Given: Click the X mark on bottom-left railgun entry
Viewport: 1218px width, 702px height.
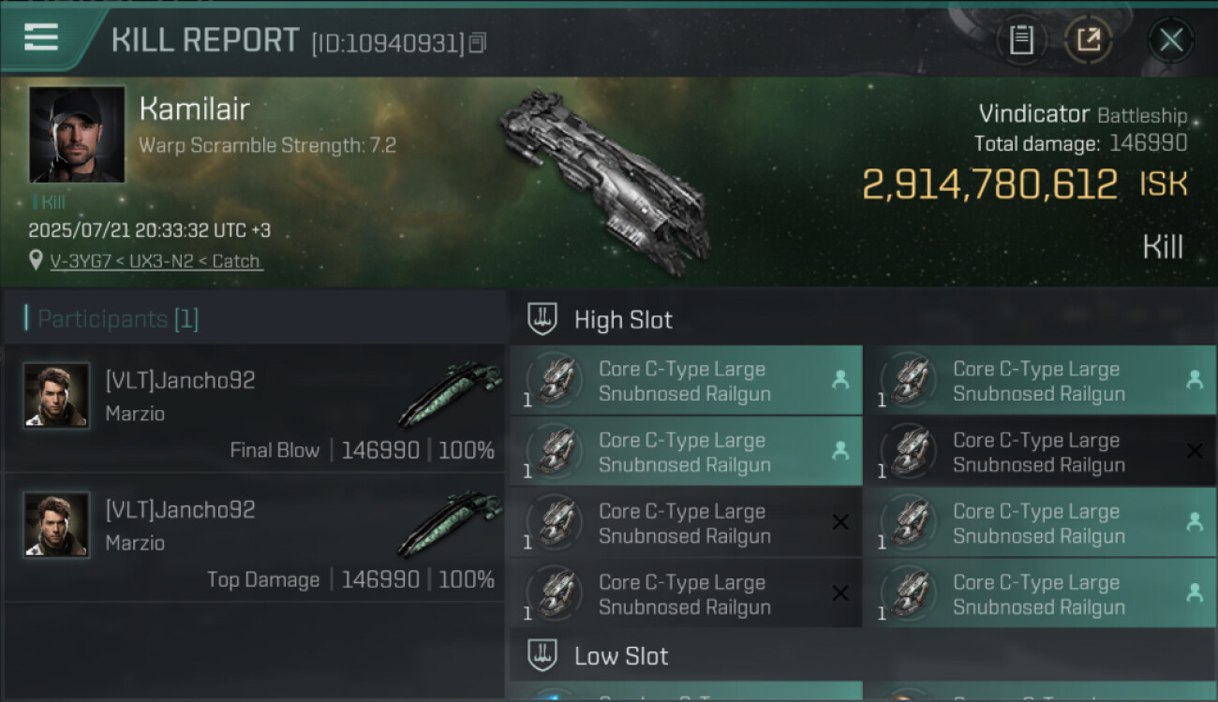Looking at the screenshot, I should pos(840,593).
